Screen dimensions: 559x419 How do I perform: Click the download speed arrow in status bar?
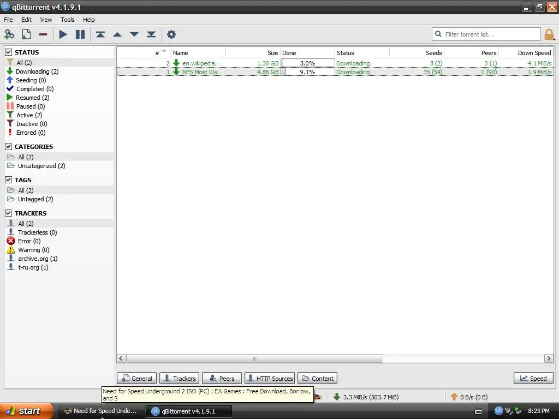click(336, 397)
